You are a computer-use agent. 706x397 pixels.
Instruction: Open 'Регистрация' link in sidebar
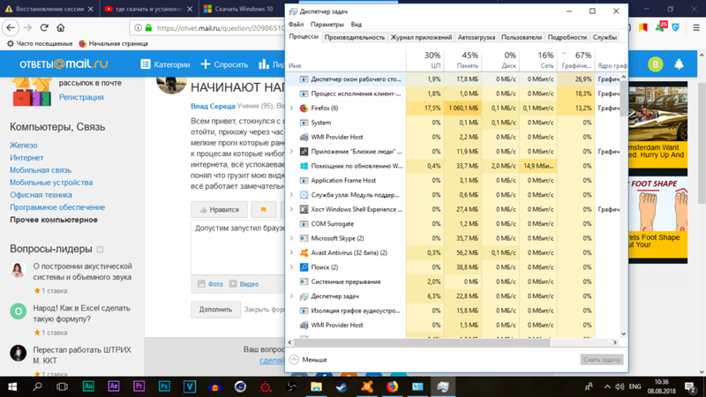[81, 97]
